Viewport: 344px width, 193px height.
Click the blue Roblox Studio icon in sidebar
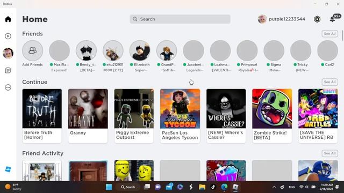click(8, 169)
